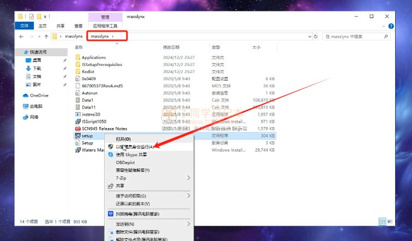Click the properties quick access toolbar icon
This screenshot has height=241, width=412.
(31, 16)
